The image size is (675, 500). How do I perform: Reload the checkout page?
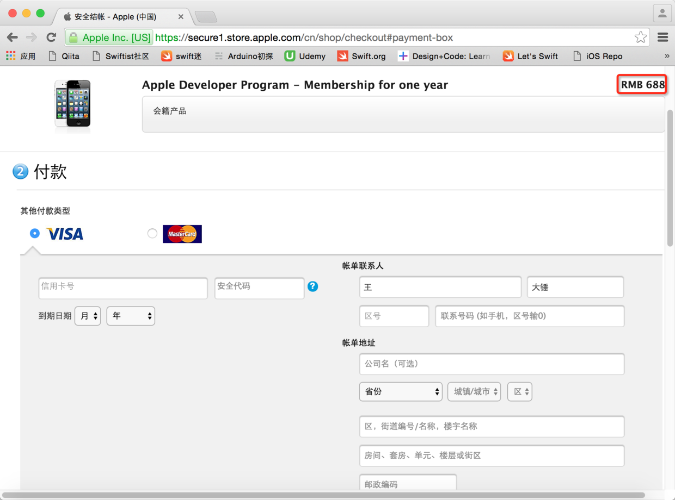[x=51, y=37]
